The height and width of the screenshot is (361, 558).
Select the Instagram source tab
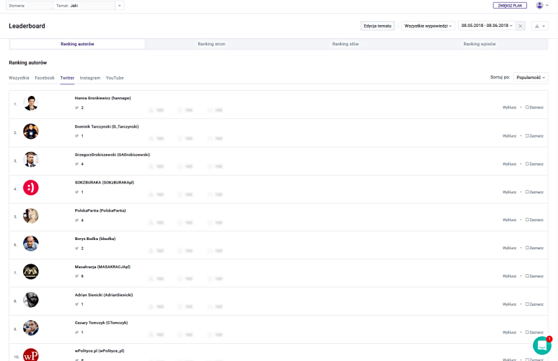(90, 78)
